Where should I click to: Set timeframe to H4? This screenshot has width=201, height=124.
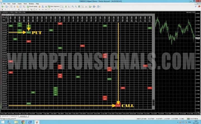click(52, 9)
